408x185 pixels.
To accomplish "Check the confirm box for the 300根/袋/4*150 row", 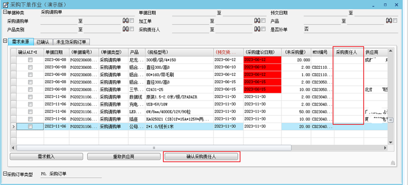I will pyautogui.click(x=30, y=60).
